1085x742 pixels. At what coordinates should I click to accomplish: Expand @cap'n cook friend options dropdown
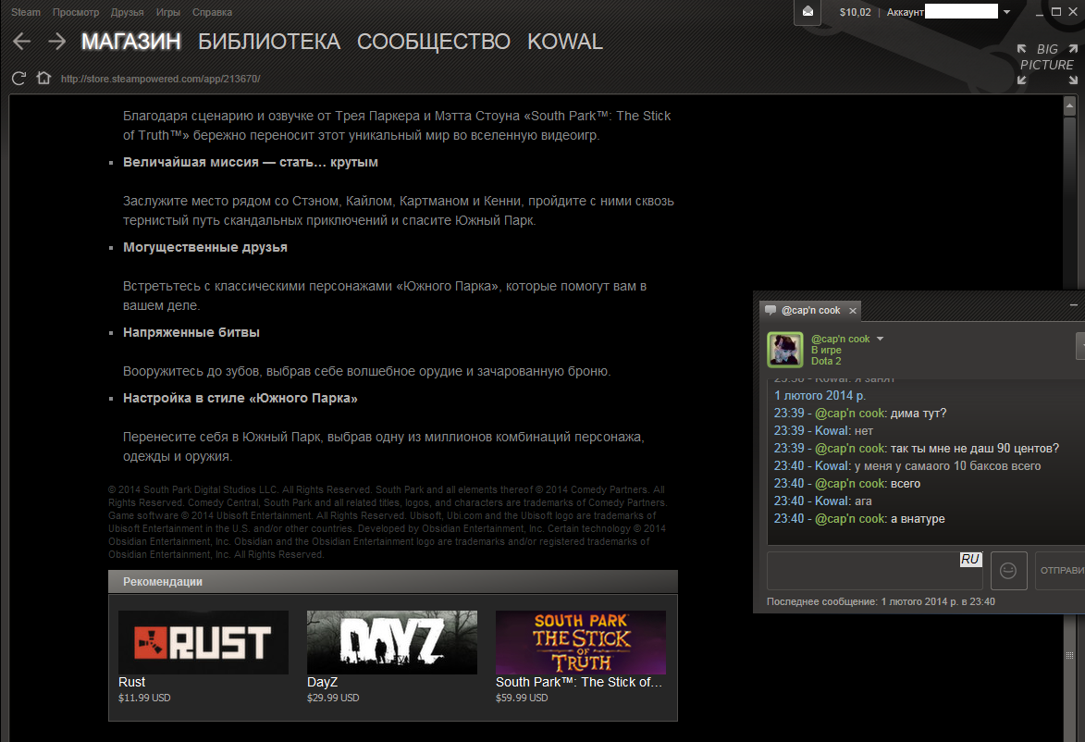(881, 339)
